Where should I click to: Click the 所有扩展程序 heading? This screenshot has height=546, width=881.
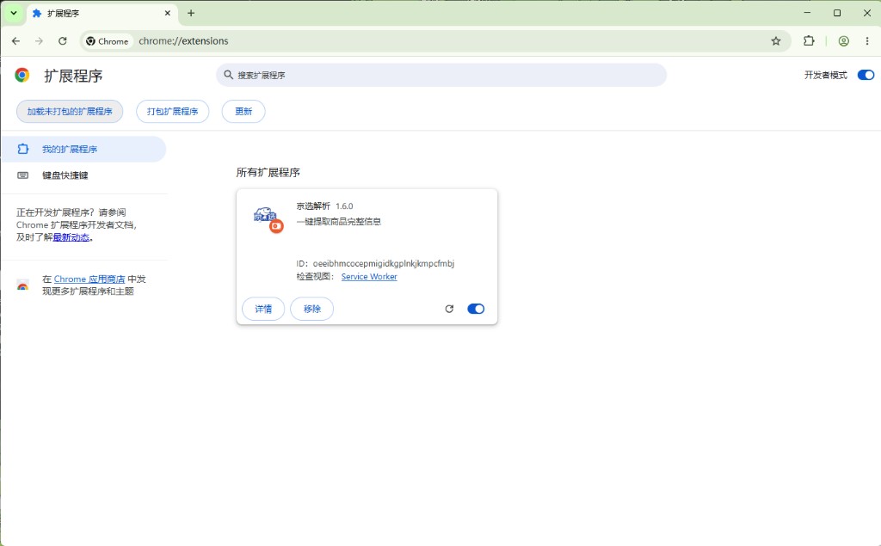[268, 173]
